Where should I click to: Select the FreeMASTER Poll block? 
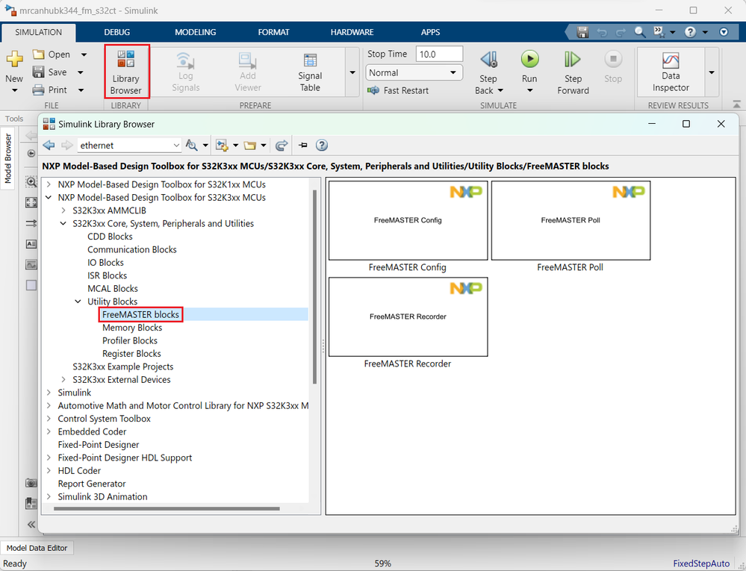click(x=571, y=220)
